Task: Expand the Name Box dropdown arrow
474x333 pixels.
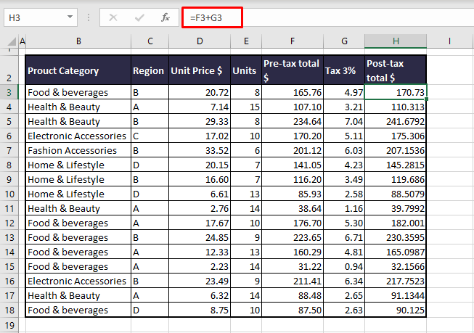Action: click(70, 17)
